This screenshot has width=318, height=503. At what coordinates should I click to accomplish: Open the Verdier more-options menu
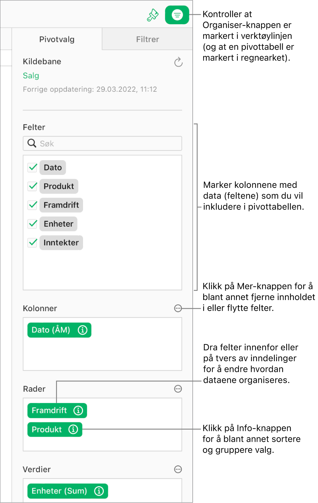178,469
